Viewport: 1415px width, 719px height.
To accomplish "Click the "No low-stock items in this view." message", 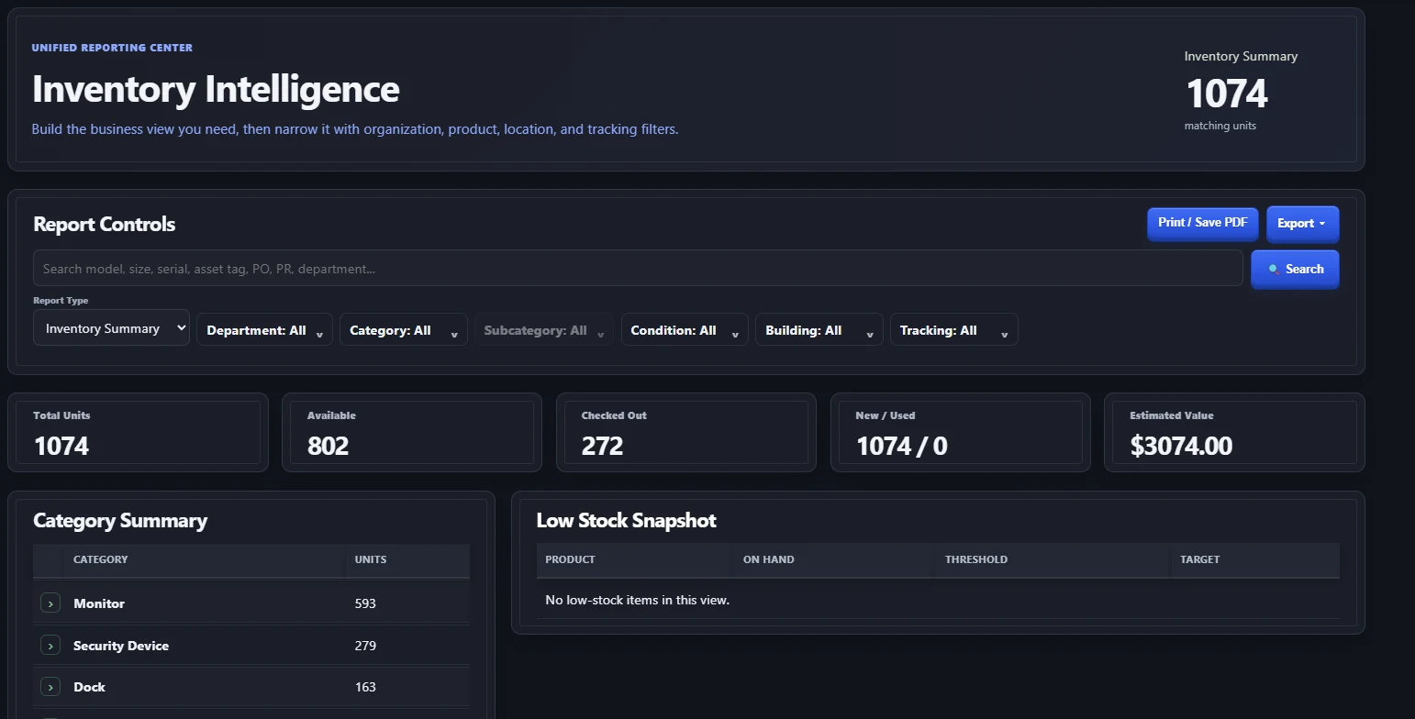I will pyautogui.click(x=638, y=600).
